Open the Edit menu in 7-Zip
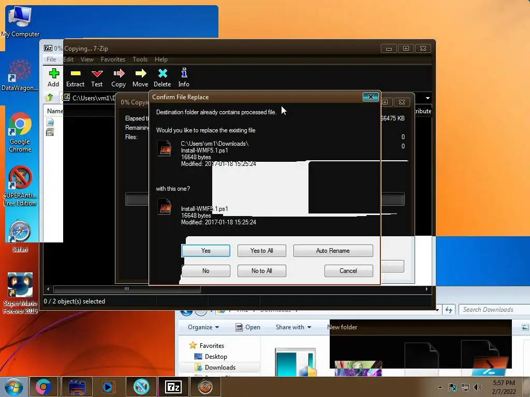 68,59
